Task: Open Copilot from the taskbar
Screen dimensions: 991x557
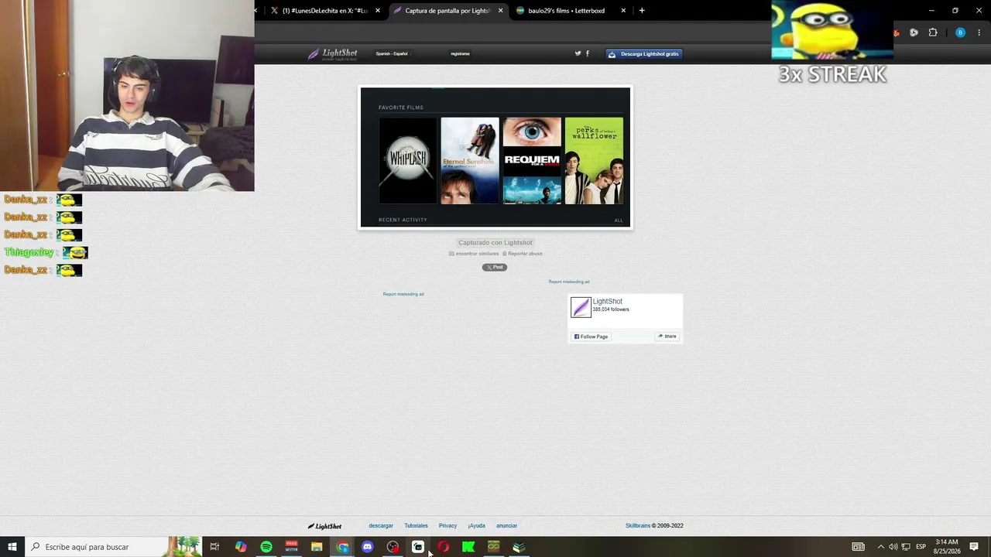Action: click(x=241, y=547)
